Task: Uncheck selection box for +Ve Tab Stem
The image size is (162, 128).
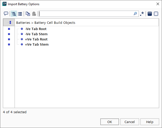Action: pos(9,44)
